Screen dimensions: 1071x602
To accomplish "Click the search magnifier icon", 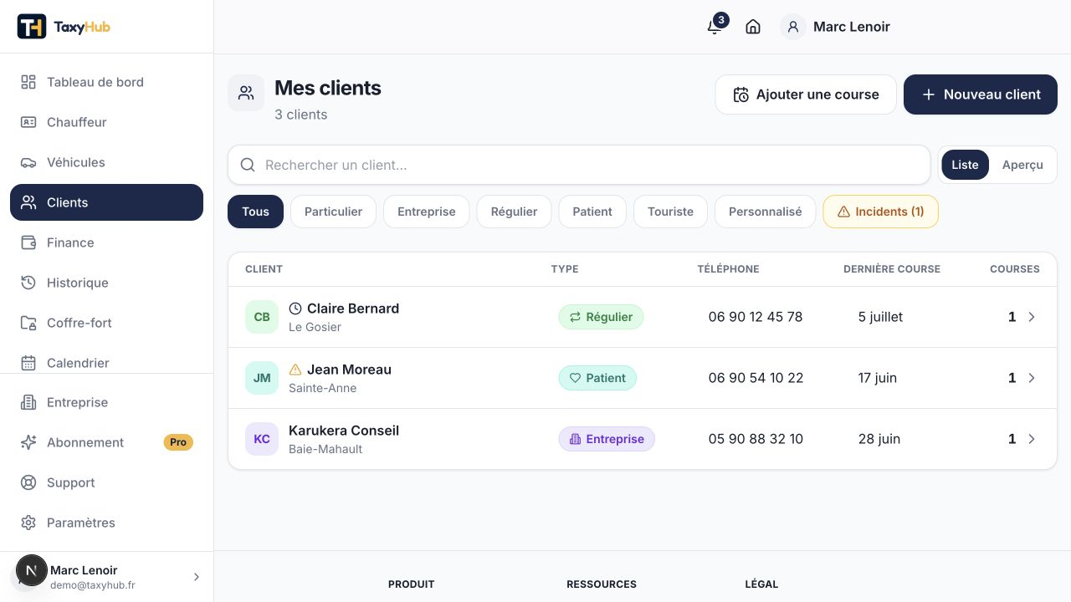I will [x=248, y=165].
